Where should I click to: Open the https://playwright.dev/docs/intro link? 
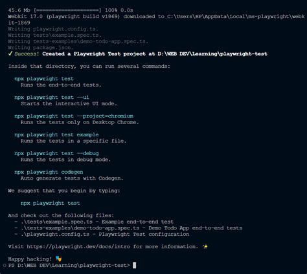click(x=78, y=247)
